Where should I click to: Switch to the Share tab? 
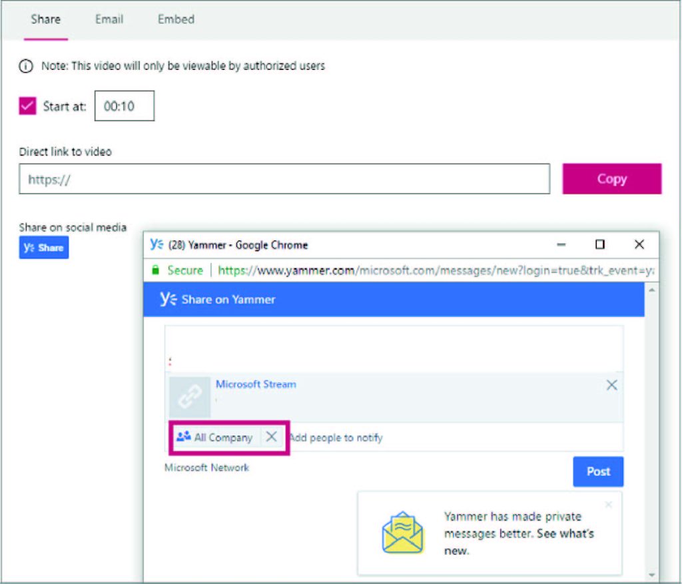pos(46,19)
